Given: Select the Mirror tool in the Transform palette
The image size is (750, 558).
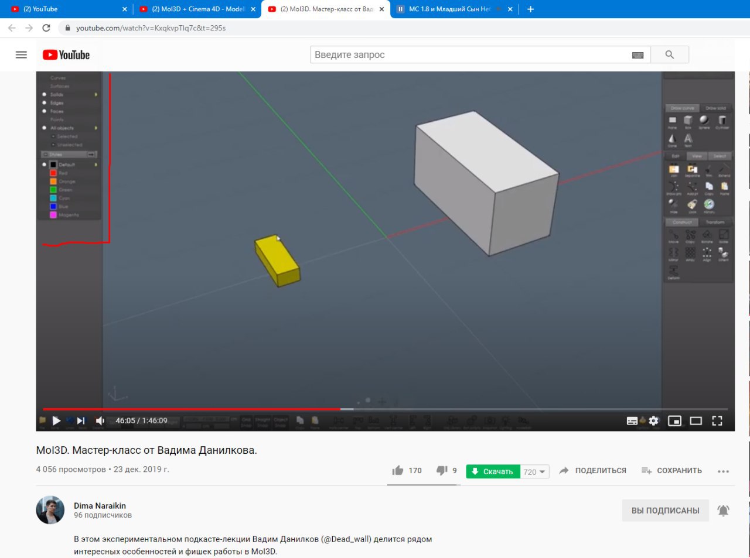Looking at the screenshot, I should coord(673,254).
